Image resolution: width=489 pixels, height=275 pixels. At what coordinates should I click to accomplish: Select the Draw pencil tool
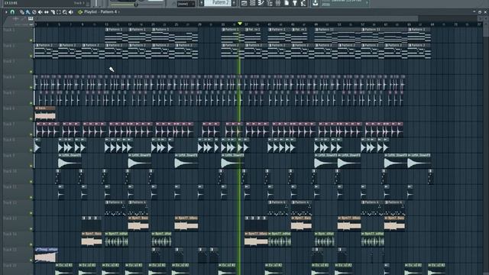coord(22,12)
